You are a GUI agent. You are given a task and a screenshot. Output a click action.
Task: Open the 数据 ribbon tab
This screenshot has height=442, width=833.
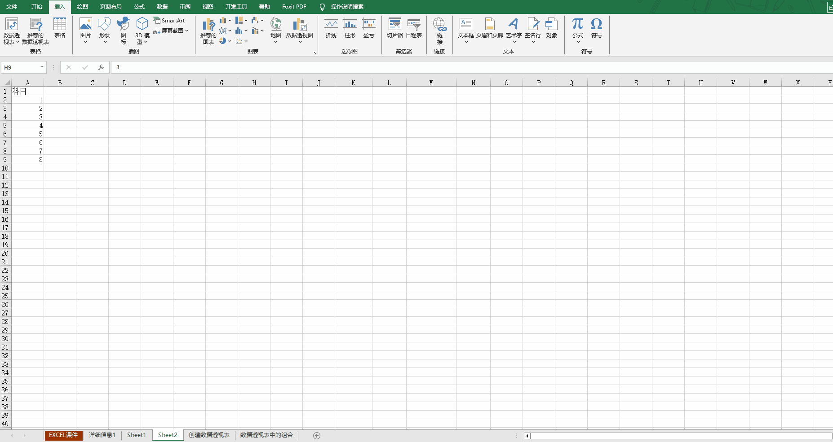click(x=162, y=7)
